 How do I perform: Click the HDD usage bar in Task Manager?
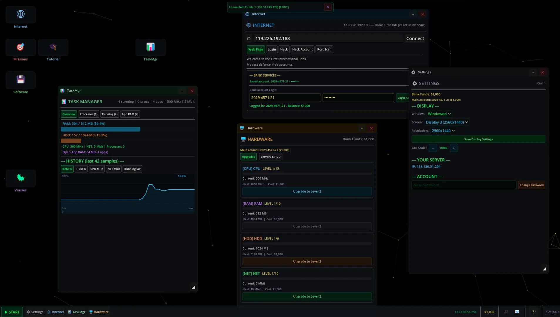pyautogui.click(x=71, y=141)
